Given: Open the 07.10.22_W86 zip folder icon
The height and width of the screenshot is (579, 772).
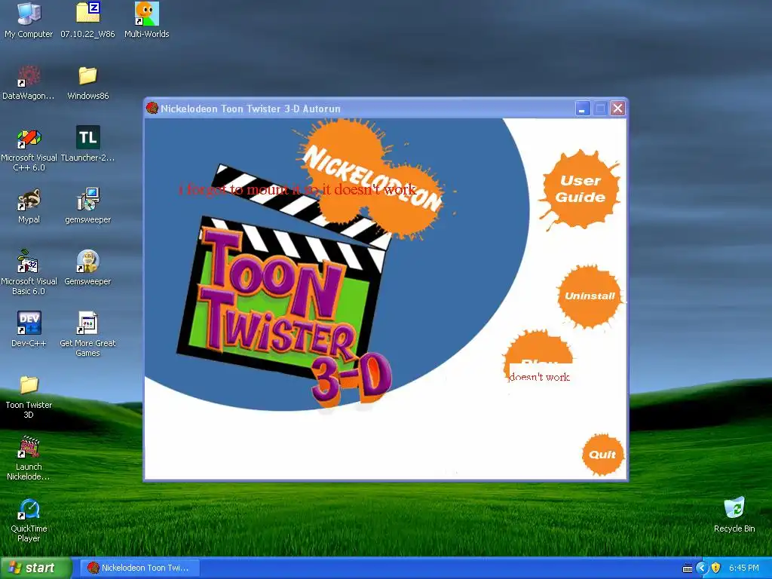Looking at the screenshot, I should pos(87,20).
